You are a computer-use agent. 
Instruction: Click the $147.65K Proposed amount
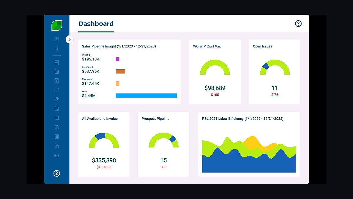(x=91, y=83)
